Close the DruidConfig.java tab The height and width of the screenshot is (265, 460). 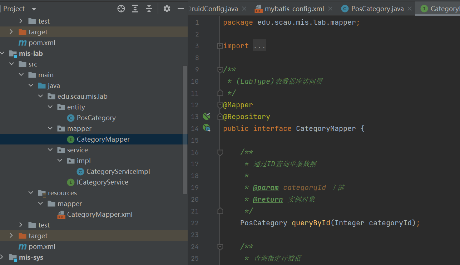tap(244, 9)
